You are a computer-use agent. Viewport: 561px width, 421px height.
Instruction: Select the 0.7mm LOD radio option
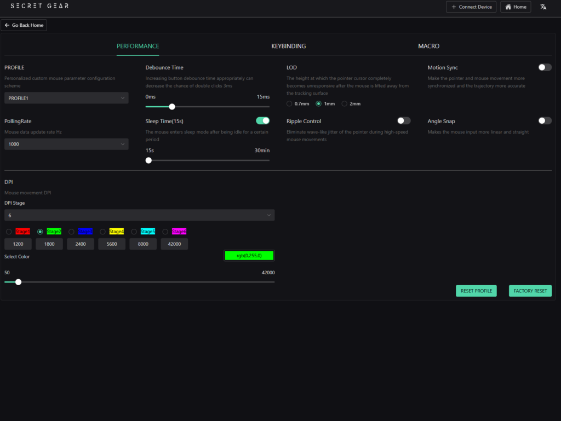click(x=290, y=103)
